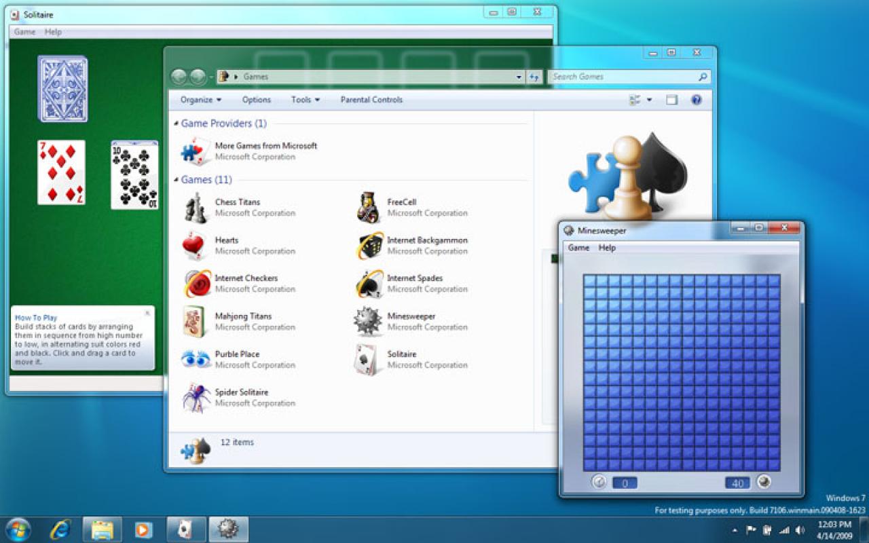The image size is (869, 543).
Task: Click the forward arrow in Games window
Action: (x=198, y=77)
